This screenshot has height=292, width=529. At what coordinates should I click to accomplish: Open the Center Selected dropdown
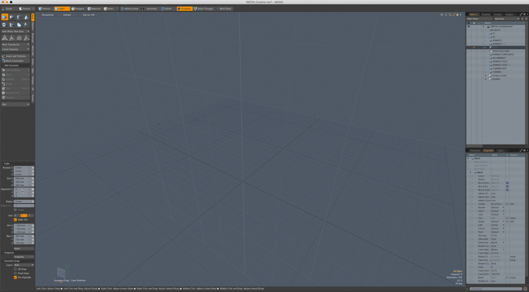pos(15,49)
